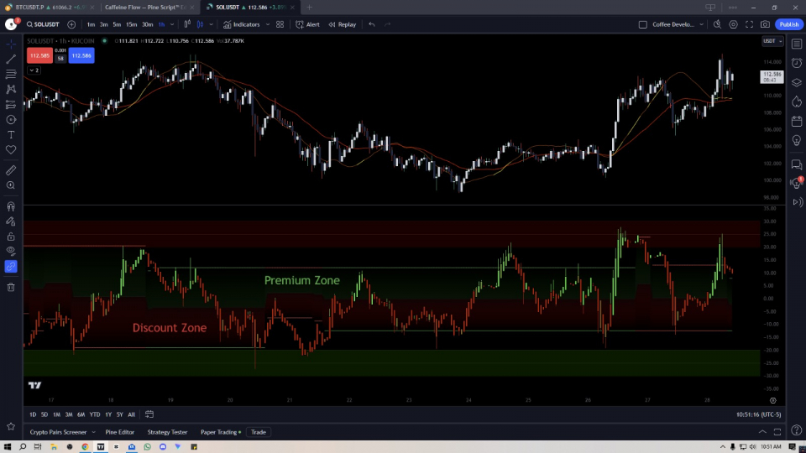Open the Strategy Tester tab
Image resolution: width=806 pixels, height=453 pixels.
(167, 432)
